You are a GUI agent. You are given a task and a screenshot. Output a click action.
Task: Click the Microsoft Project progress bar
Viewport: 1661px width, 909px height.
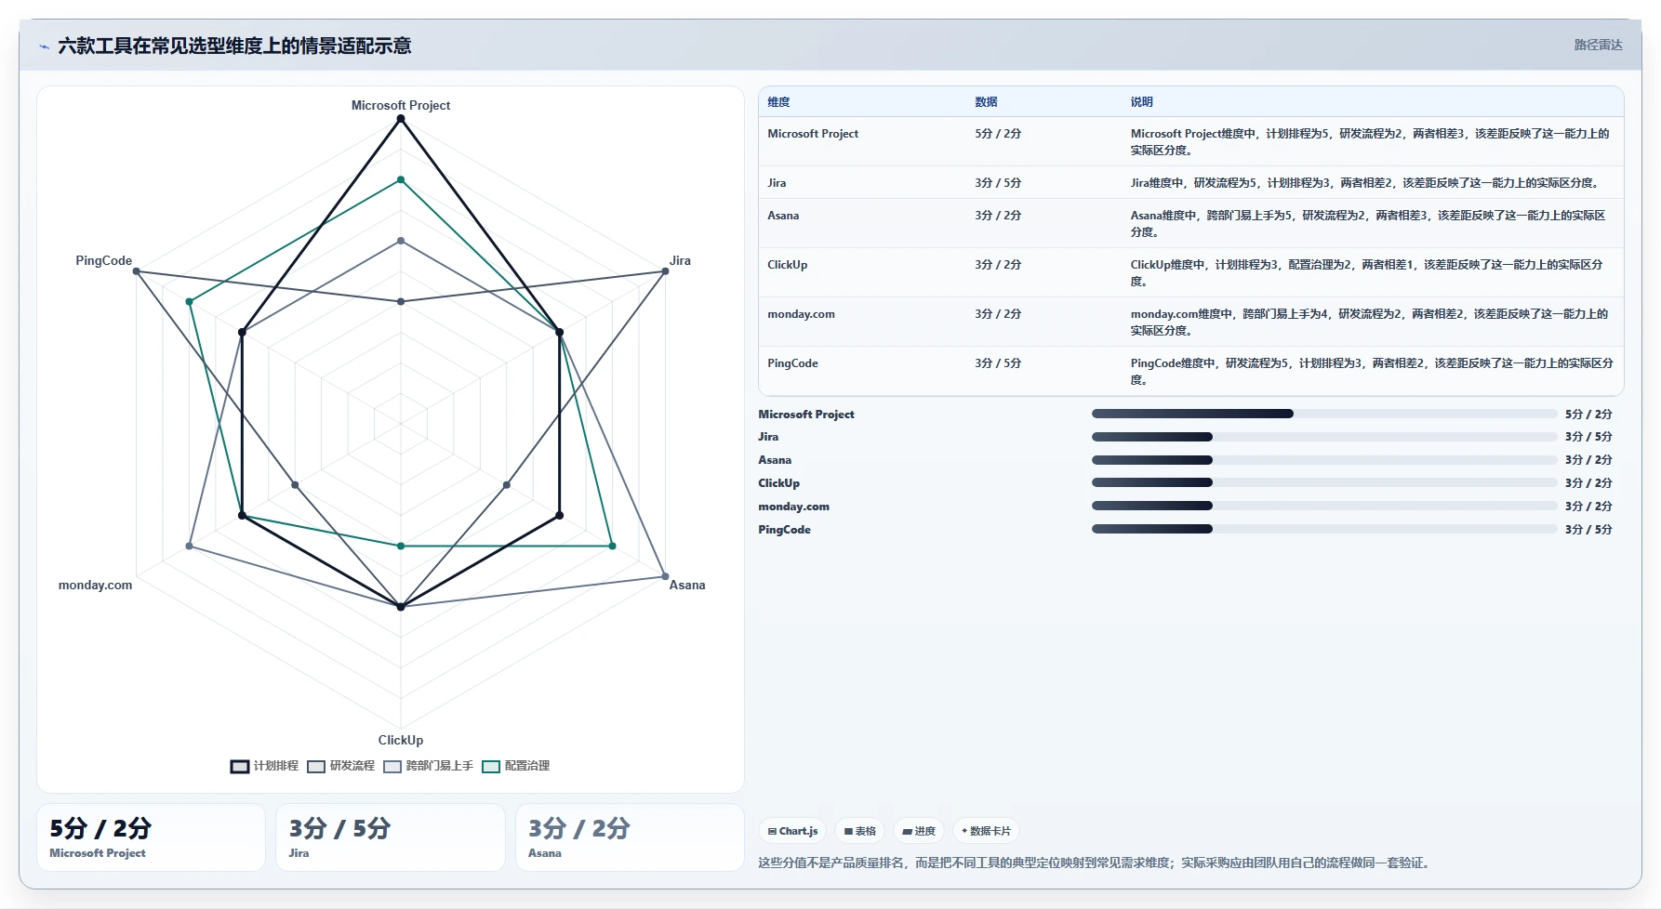point(1324,414)
